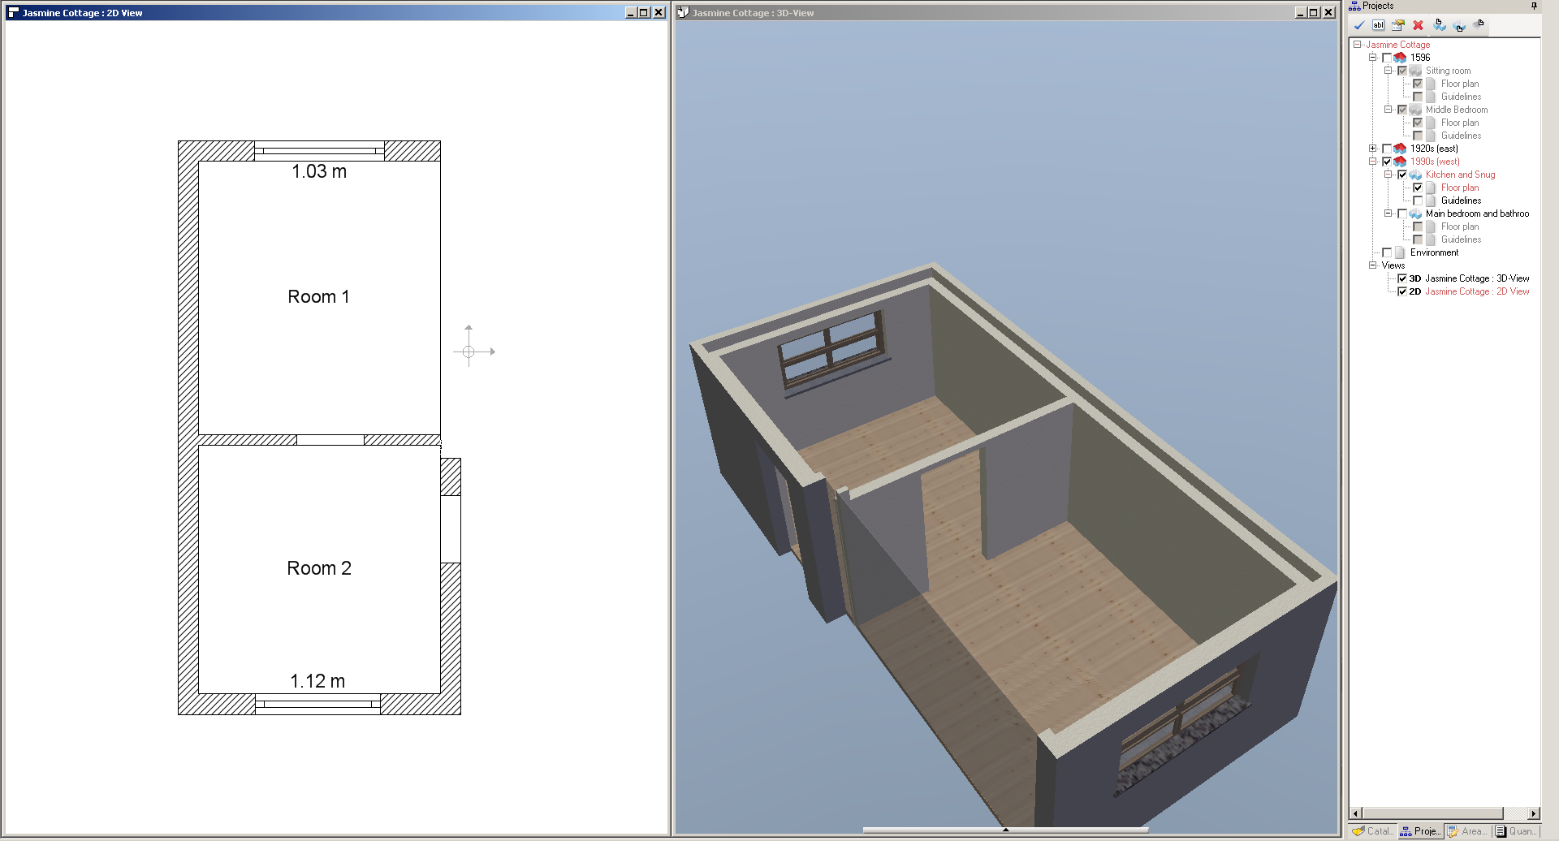The height and width of the screenshot is (841, 1559).
Task: Select Jasmine Cottage : 2D View entry
Action: (x=1476, y=291)
